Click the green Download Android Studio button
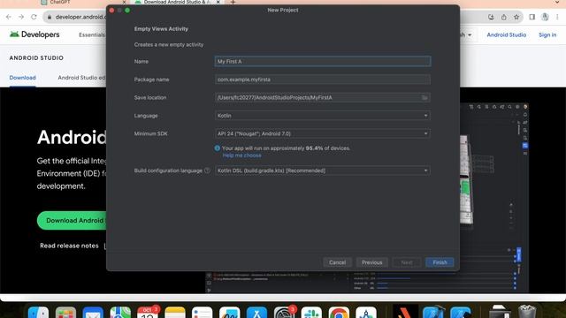566x318 pixels. coord(73,220)
